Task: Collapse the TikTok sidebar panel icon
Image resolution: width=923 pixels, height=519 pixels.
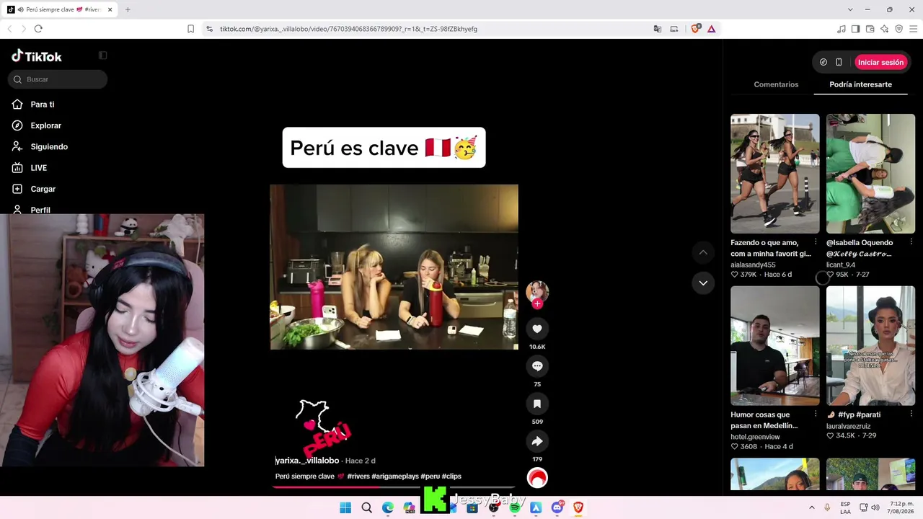Action: point(103,56)
